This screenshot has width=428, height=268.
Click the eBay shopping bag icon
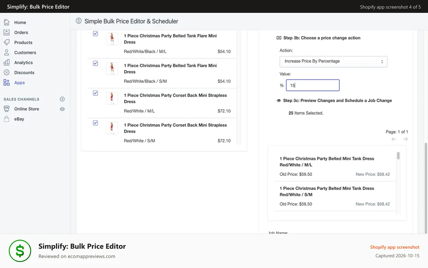pos(6,119)
